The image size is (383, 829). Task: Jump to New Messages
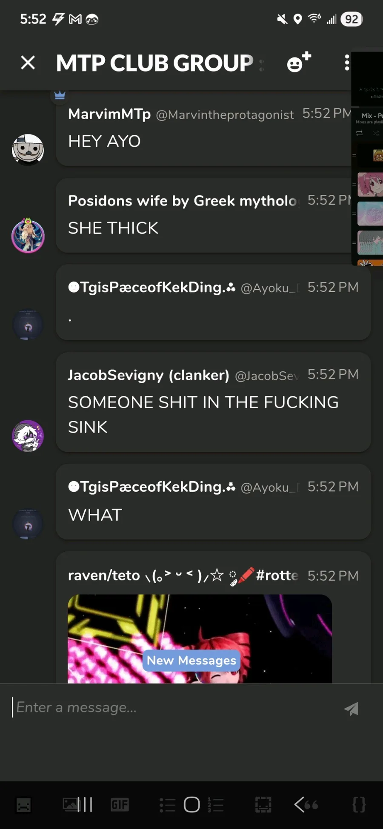pos(191,661)
